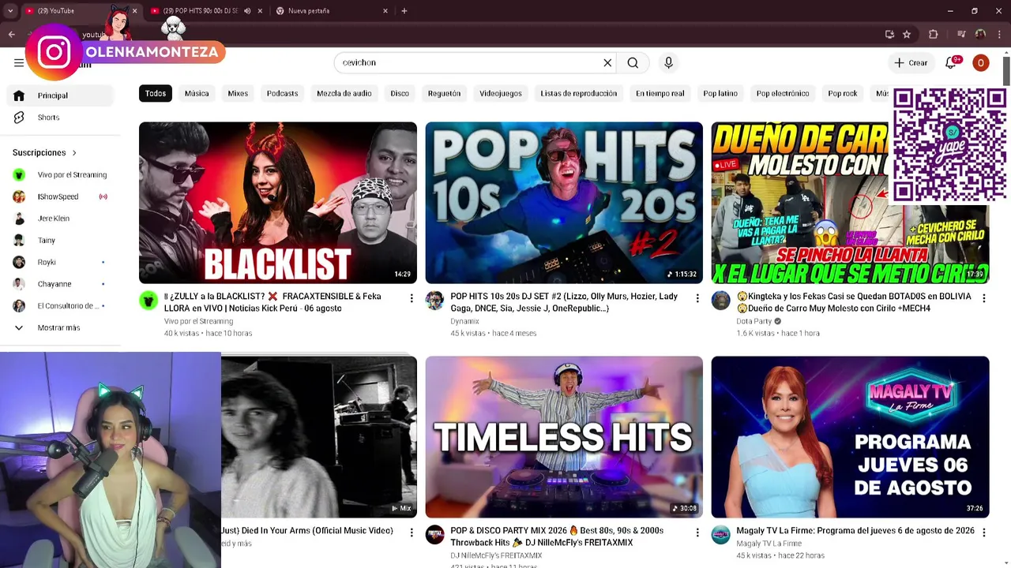The height and width of the screenshot is (568, 1011).
Task: Select the Disco filter chip
Action: coord(400,93)
